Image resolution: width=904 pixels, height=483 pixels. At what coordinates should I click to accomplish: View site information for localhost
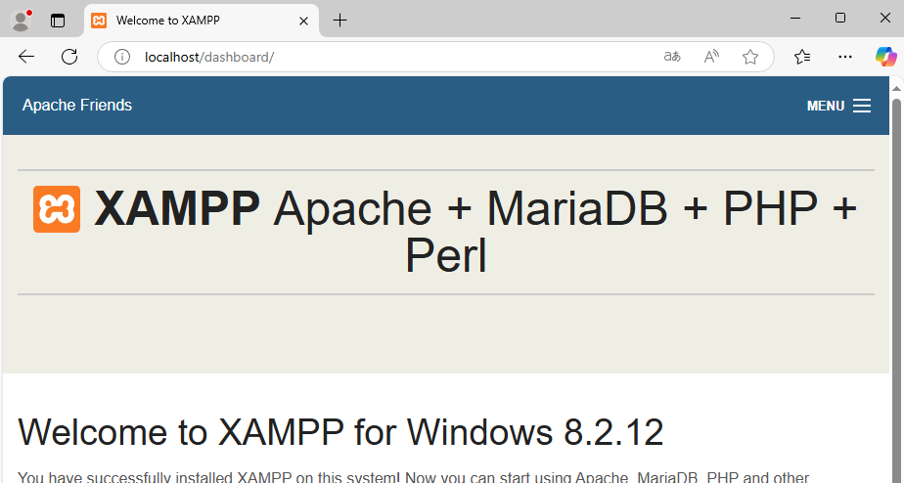pos(122,57)
